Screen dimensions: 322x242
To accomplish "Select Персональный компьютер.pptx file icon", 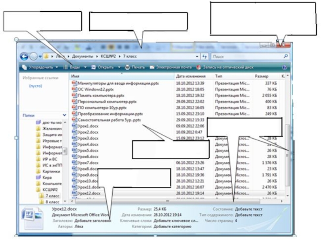I will (x=74, y=102).
